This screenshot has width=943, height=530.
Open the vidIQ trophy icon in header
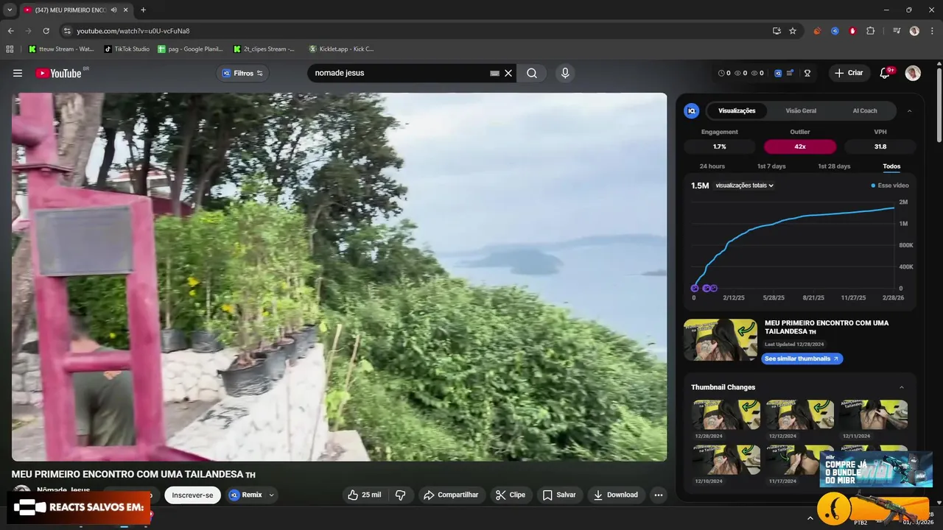[807, 73]
